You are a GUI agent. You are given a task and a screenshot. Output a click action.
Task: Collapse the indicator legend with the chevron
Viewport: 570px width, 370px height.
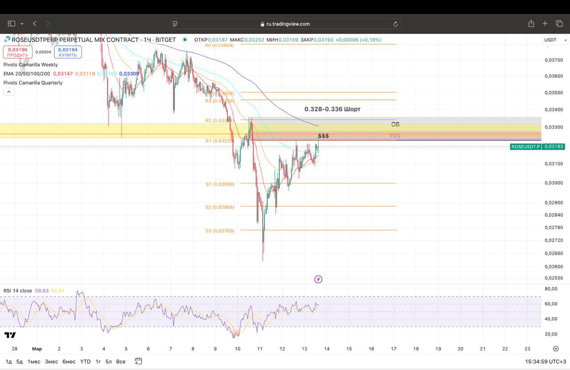(x=8, y=92)
